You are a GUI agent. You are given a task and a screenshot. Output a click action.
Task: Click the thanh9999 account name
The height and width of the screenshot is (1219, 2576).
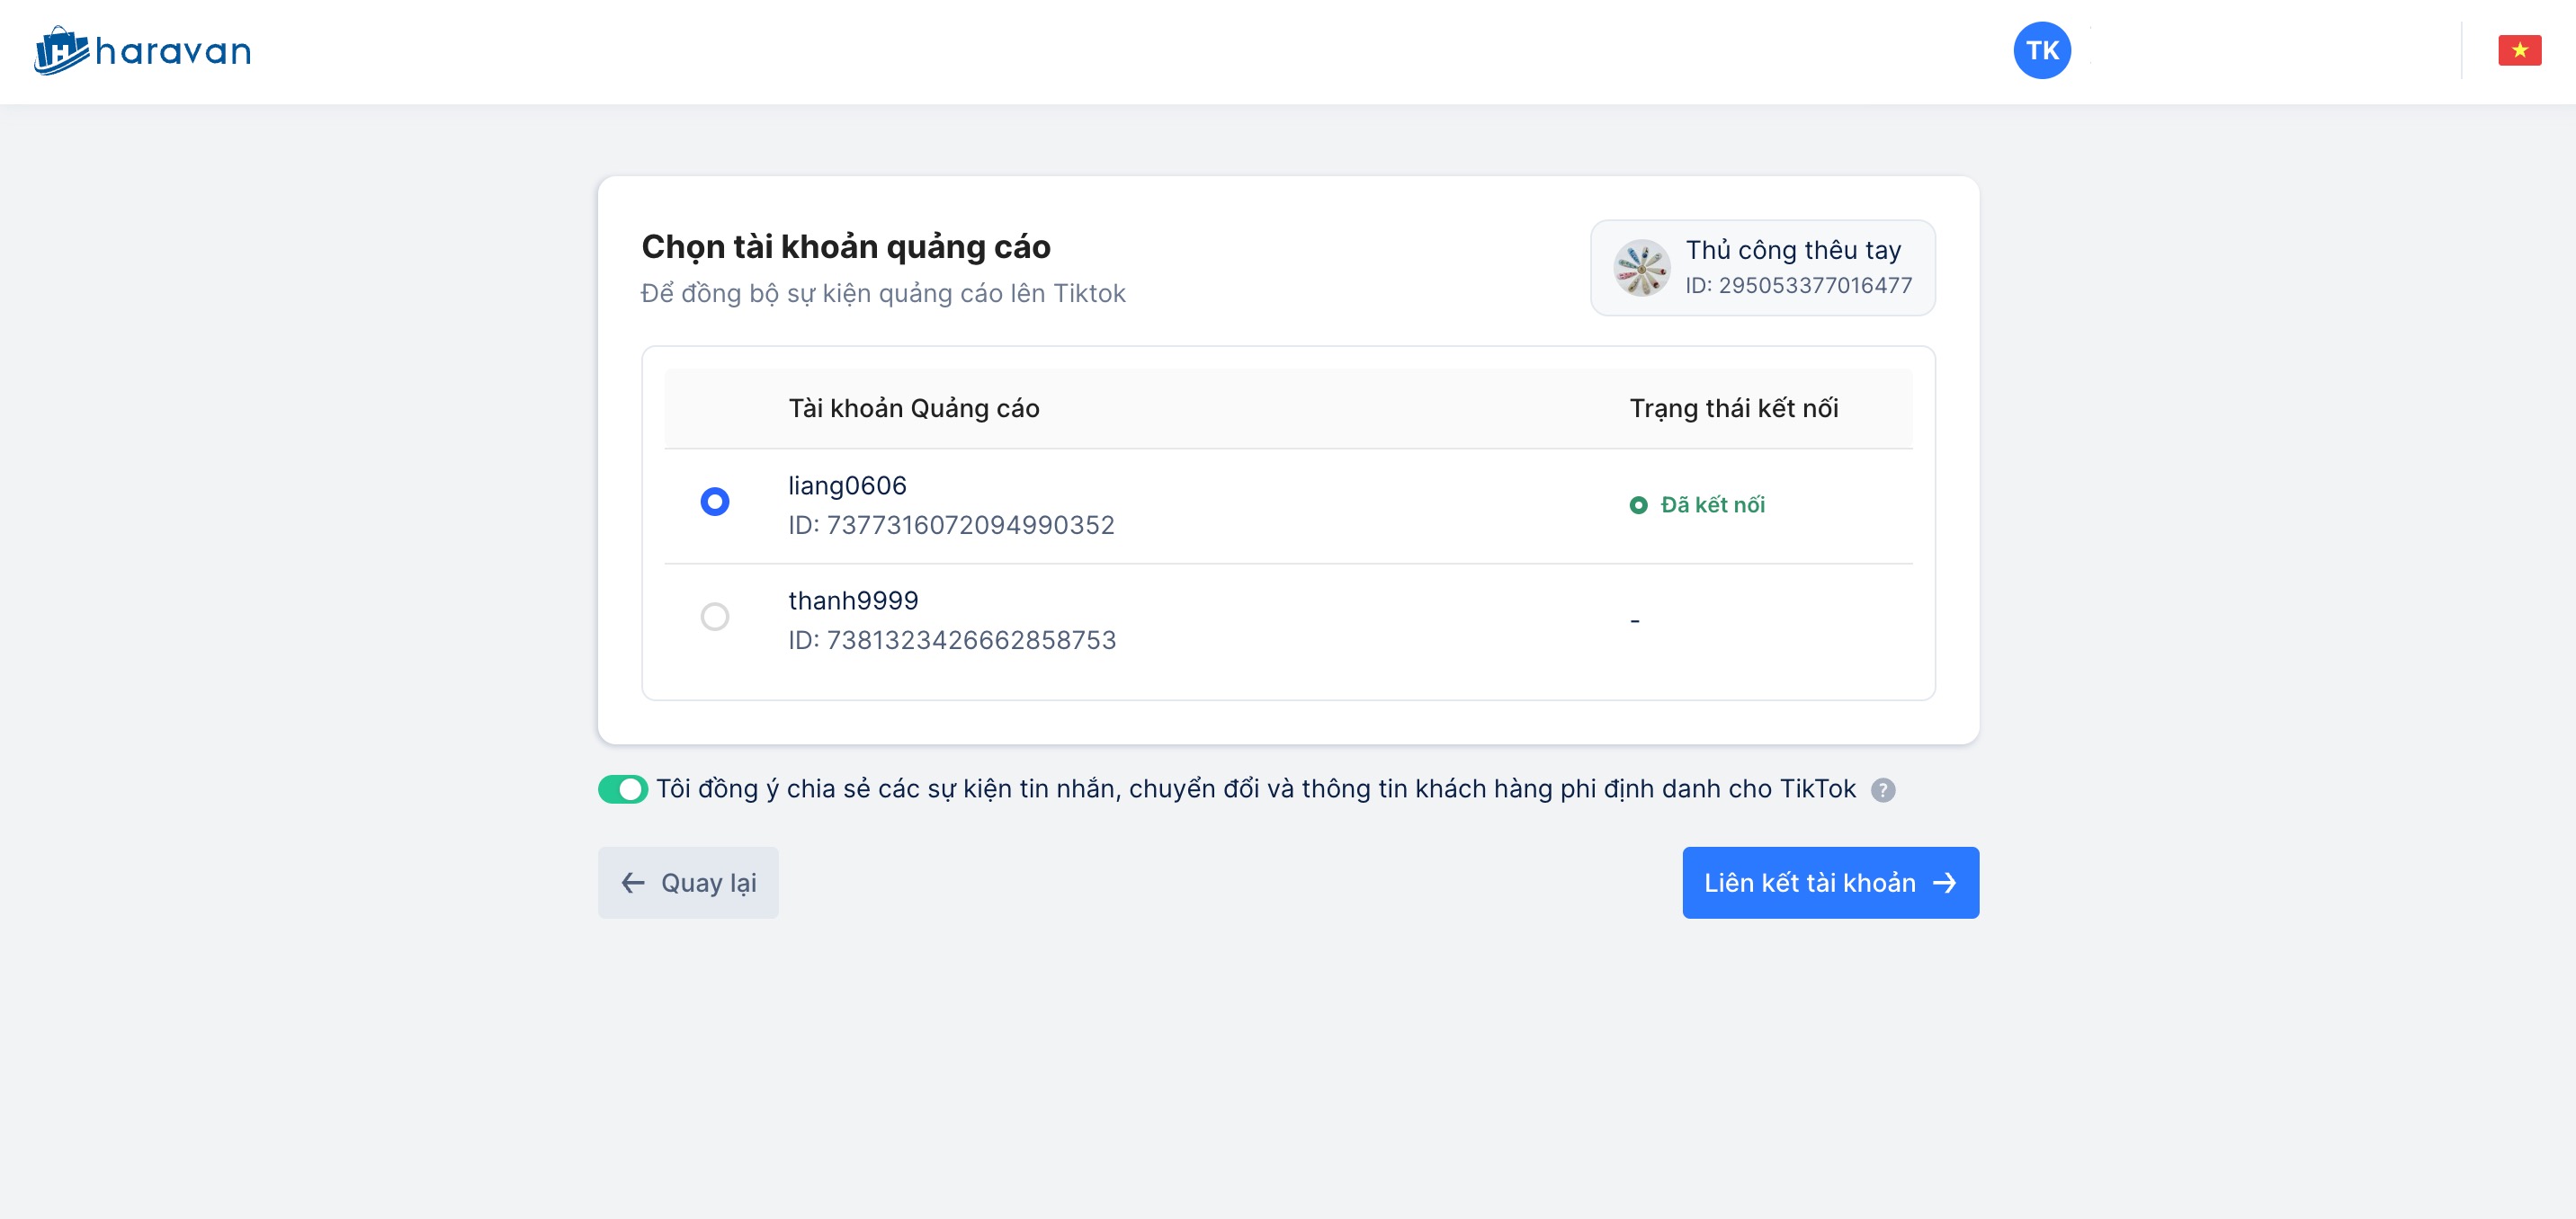point(853,601)
